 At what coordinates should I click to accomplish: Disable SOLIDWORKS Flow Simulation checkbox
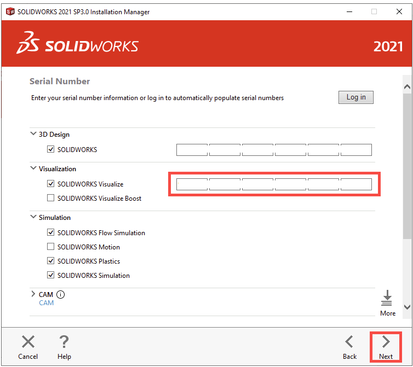(51, 233)
